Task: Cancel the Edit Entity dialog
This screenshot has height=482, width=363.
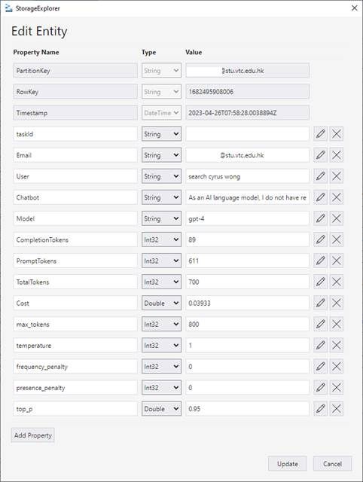Action: (x=332, y=464)
